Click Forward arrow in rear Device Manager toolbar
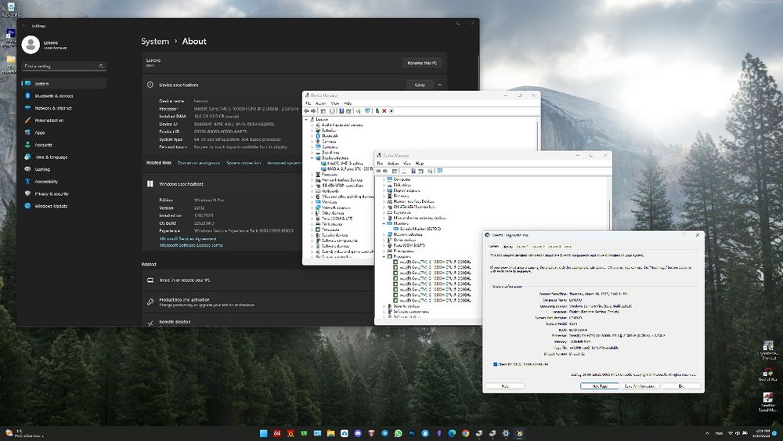783x441 pixels. [313, 111]
